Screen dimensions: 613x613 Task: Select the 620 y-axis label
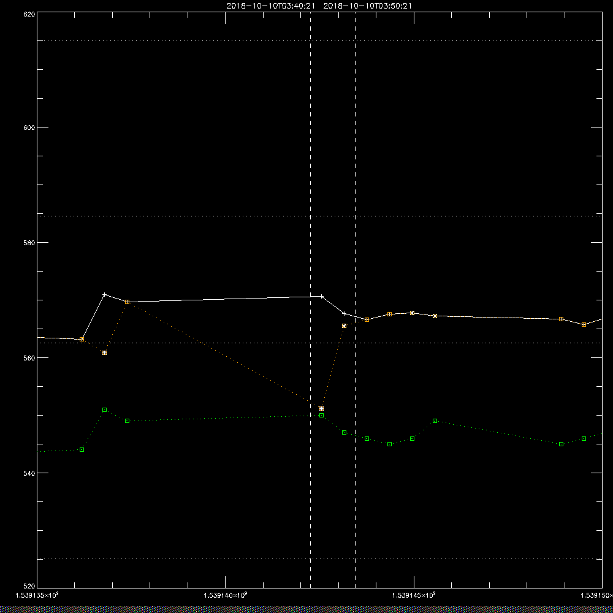point(29,14)
